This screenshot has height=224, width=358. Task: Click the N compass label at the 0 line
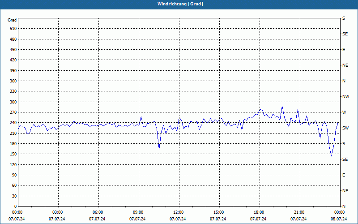(x=344, y=206)
